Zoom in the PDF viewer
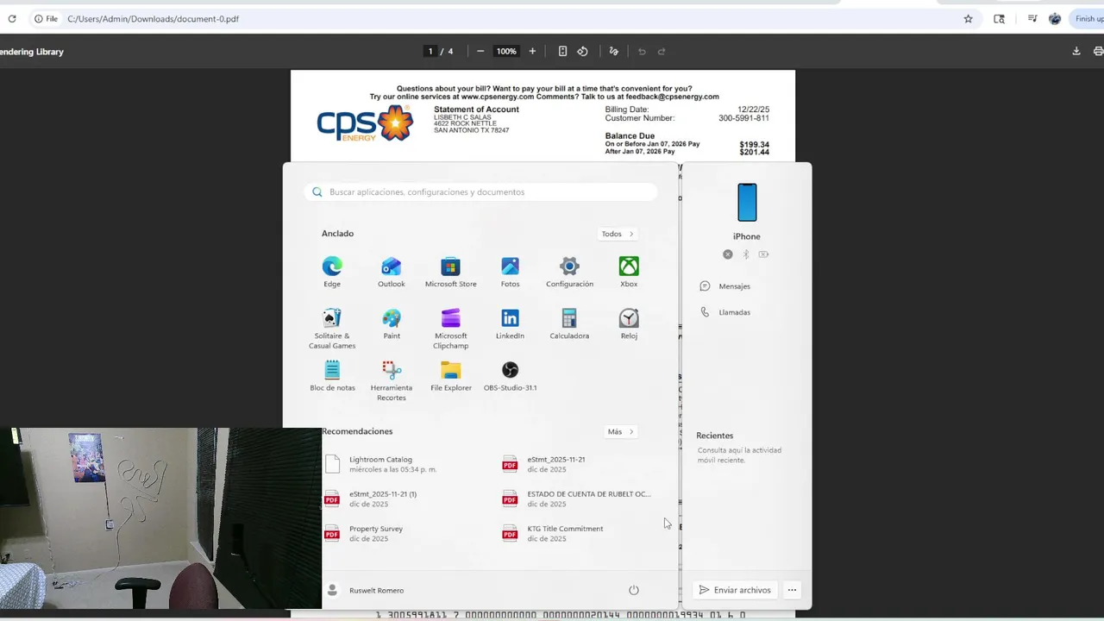 pos(532,51)
